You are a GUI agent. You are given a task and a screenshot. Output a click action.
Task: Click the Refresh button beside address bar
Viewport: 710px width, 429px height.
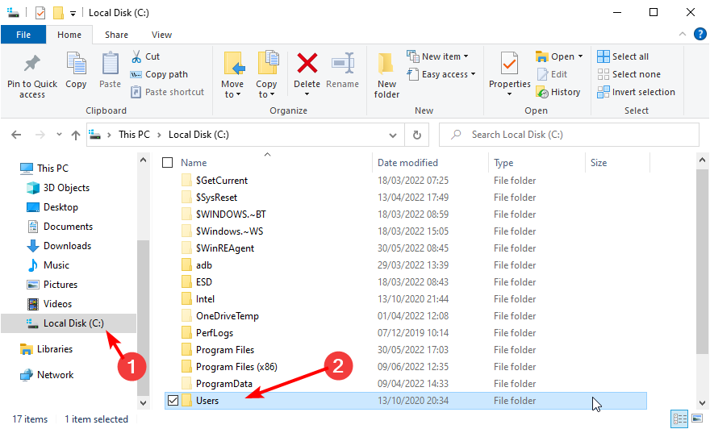[x=417, y=135]
